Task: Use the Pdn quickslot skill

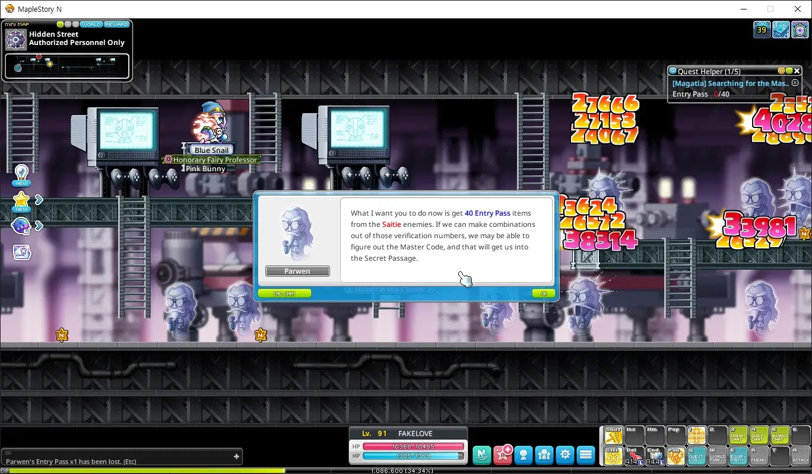Action: [675, 456]
